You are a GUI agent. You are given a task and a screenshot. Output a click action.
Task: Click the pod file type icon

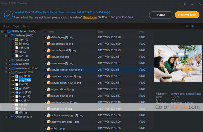[17, 92]
